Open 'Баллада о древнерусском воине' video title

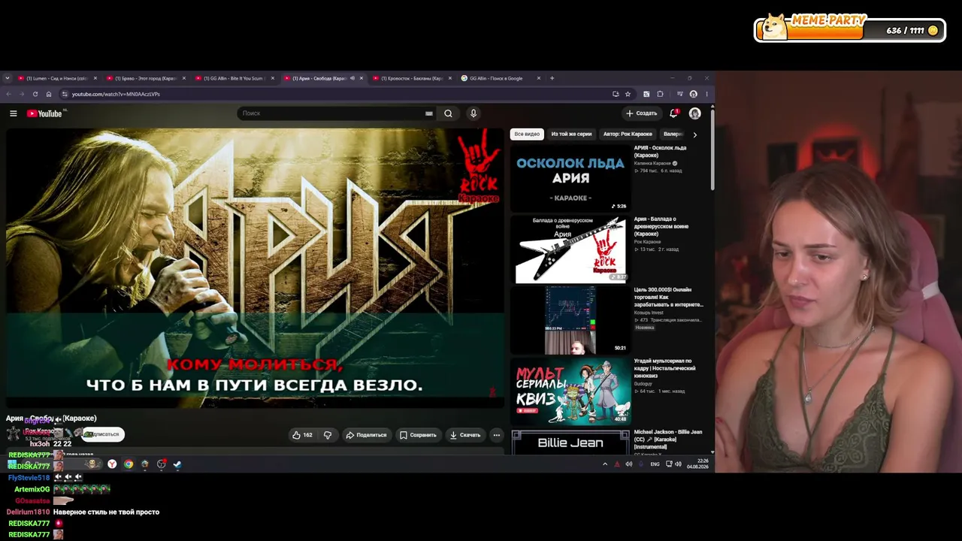click(661, 226)
